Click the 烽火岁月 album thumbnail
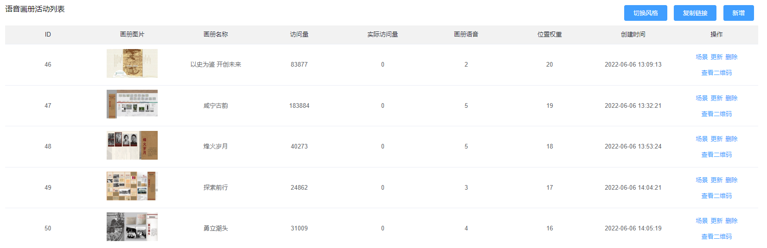767x248 pixels. coord(132,145)
